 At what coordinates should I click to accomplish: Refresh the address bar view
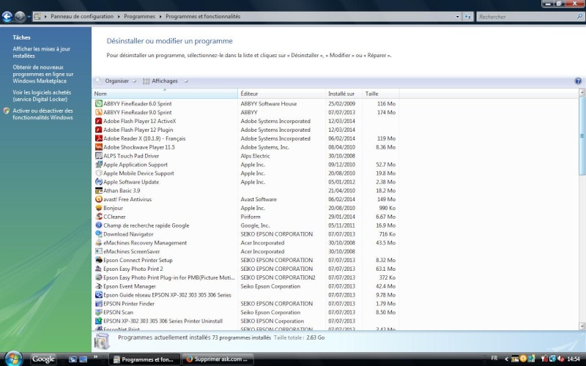point(467,16)
